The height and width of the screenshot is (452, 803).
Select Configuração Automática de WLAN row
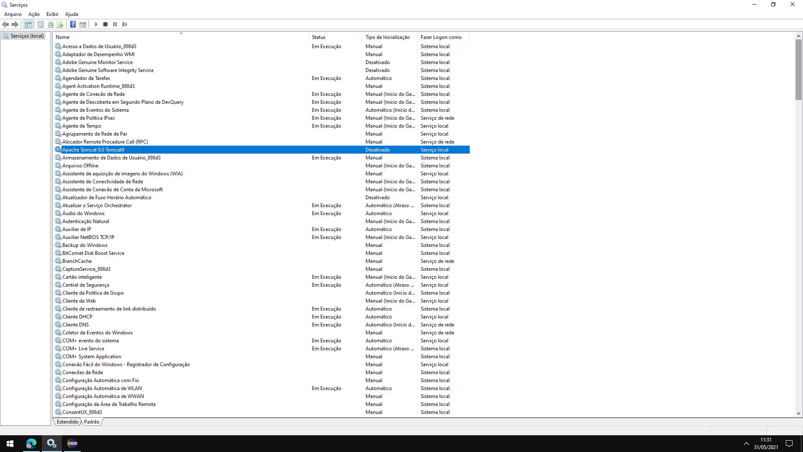click(262, 388)
